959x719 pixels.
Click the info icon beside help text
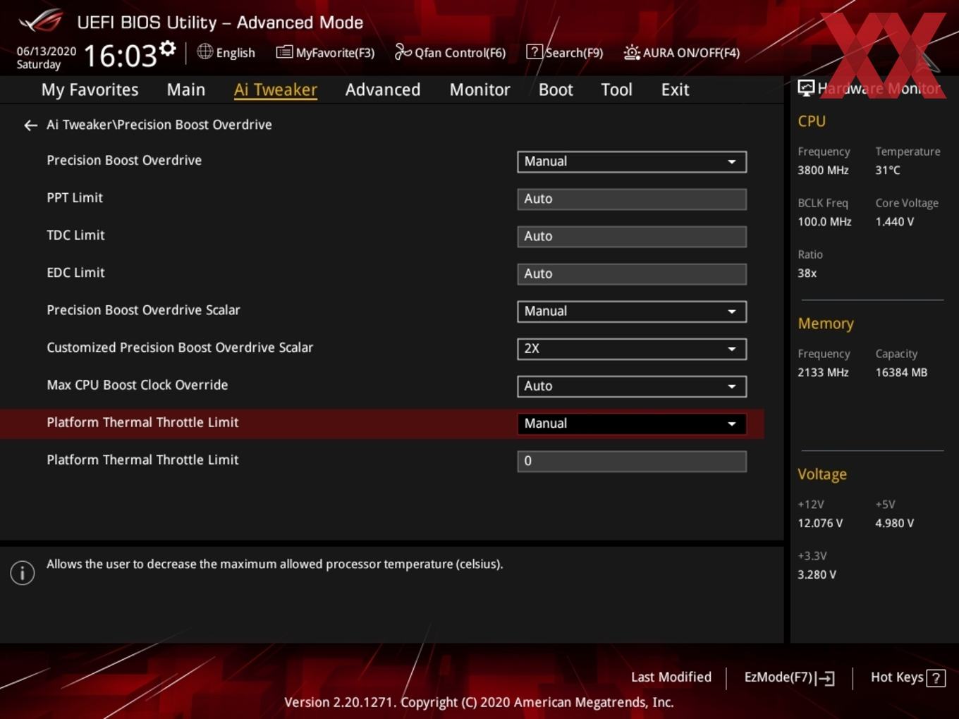click(x=23, y=572)
